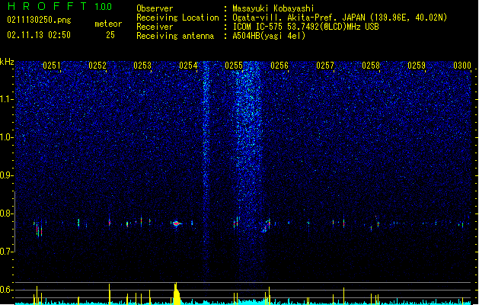Click the Observer label
The width and height of the screenshot is (479, 305).
coord(155,8)
